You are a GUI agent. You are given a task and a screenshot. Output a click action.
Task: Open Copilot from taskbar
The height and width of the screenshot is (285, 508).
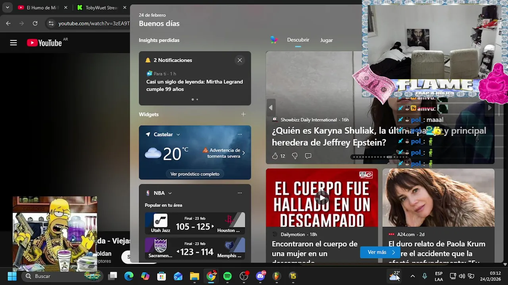pyautogui.click(x=145, y=276)
